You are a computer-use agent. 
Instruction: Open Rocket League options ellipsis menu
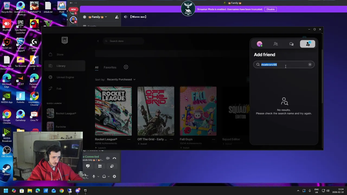tap(129, 139)
